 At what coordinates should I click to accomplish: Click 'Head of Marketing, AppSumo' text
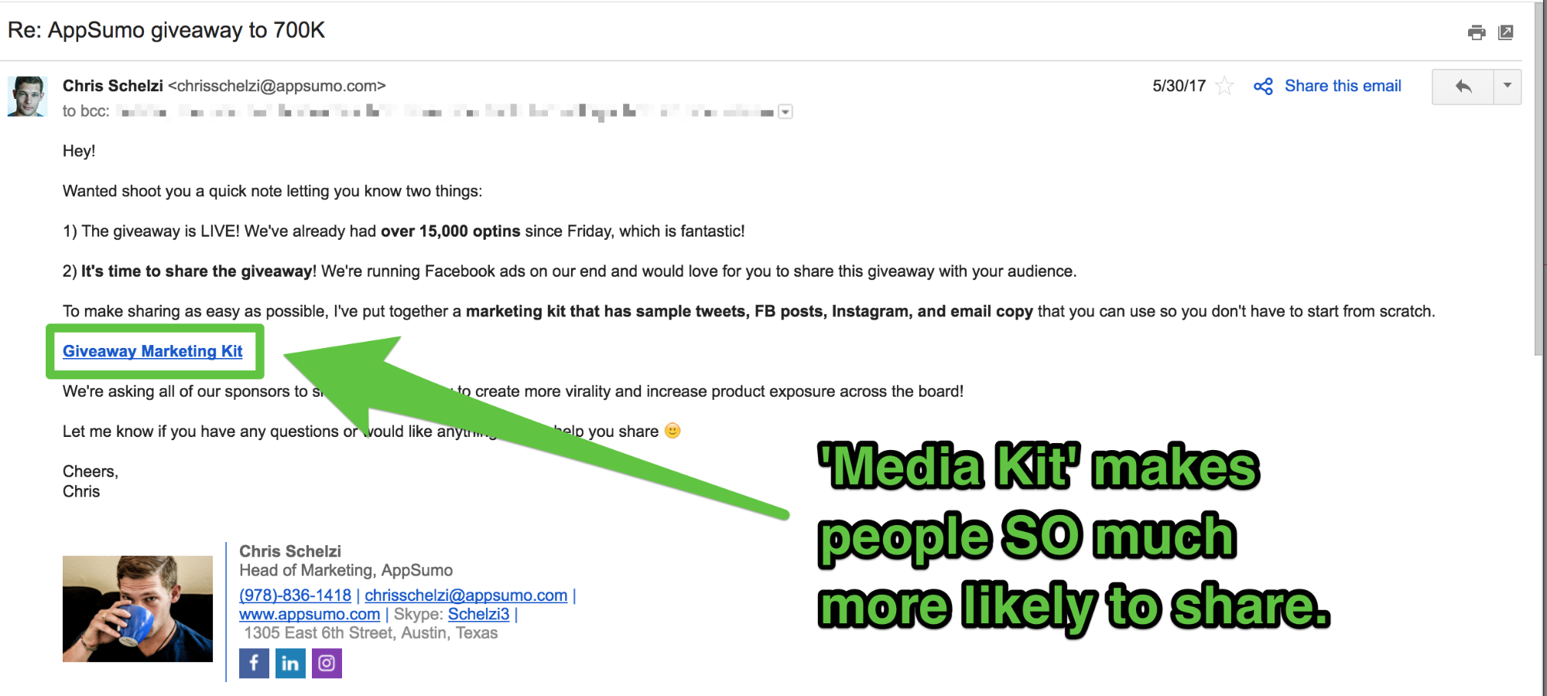pyautogui.click(x=346, y=570)
